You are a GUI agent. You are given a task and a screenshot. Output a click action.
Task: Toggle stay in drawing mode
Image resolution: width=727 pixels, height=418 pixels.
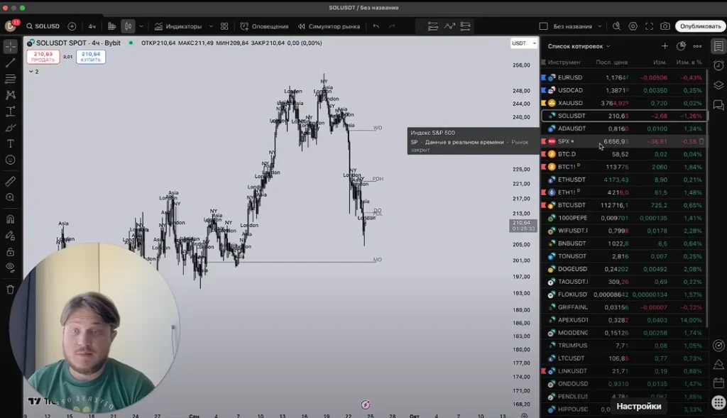[x=10, y=236]
